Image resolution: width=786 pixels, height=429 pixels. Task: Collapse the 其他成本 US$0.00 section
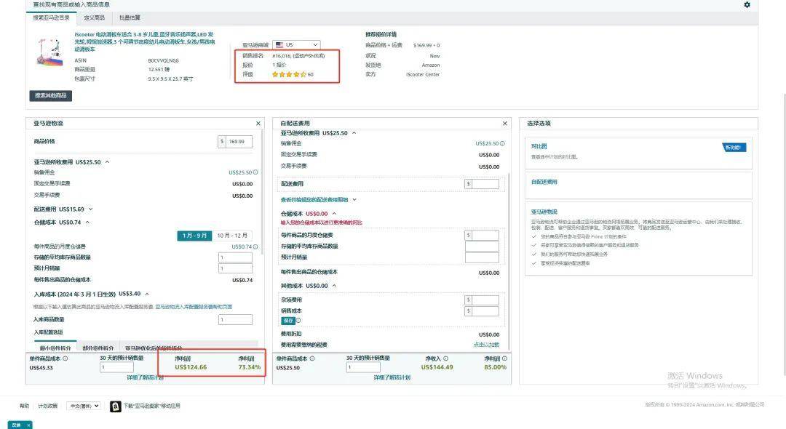click(x=334, y=286)
